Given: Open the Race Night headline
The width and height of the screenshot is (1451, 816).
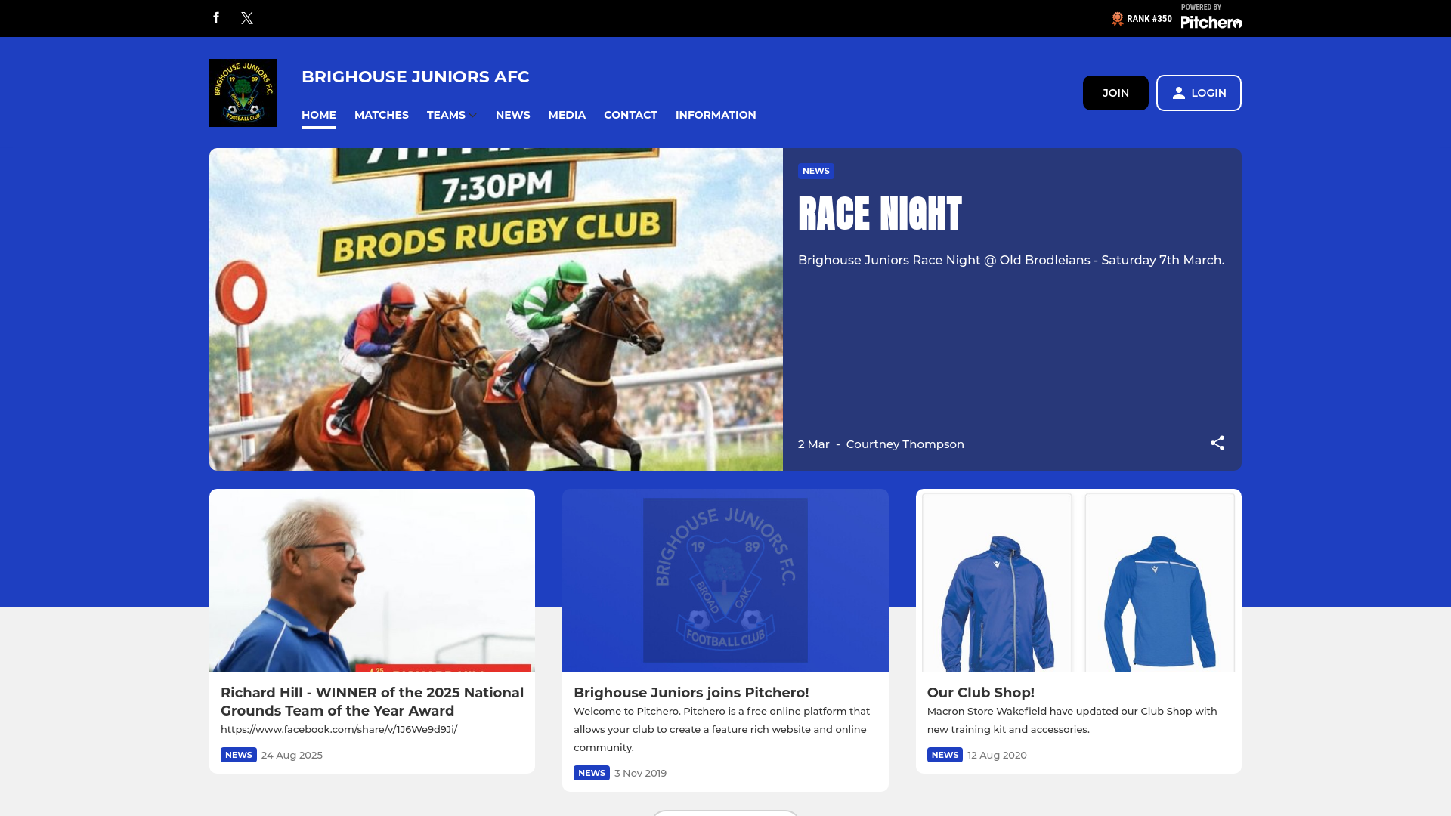Looking at the screenshot, I should coord(880,214).
